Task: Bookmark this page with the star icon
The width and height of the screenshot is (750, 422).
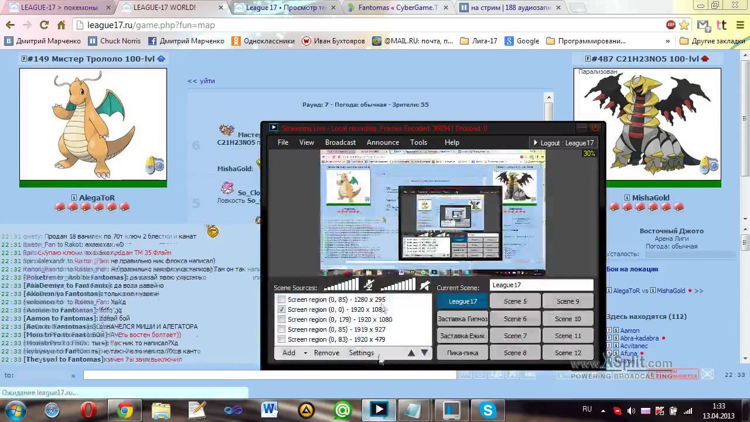Action: [x=684, y=25]
